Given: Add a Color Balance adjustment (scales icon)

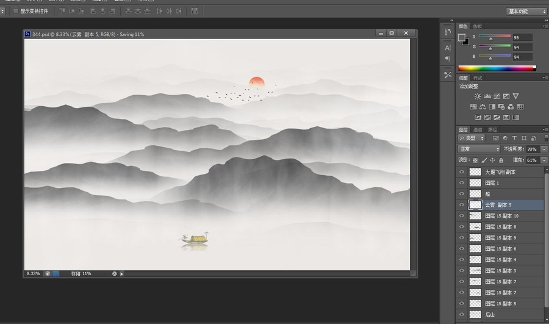Looking at the screenshot, I should (483, 107).
